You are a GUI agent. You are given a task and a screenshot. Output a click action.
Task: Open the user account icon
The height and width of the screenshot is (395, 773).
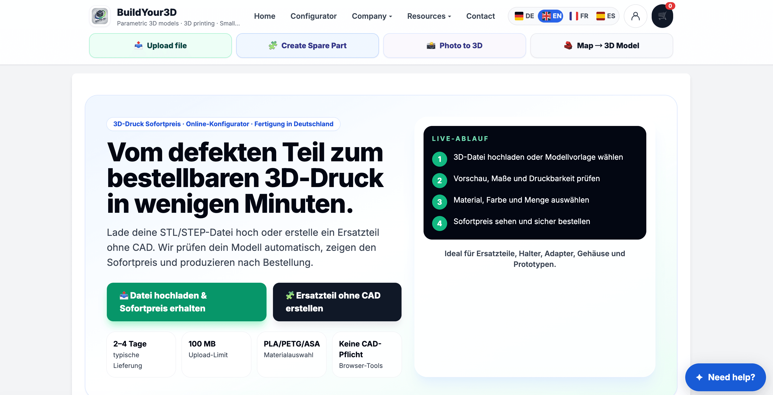635,16
